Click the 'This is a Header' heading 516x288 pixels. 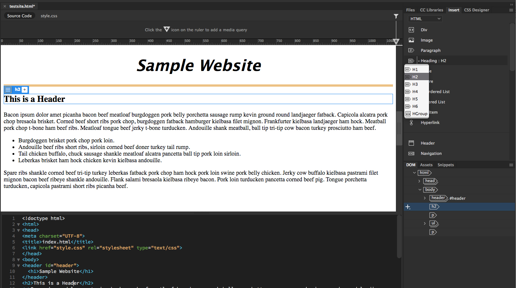tap(35, 99)
